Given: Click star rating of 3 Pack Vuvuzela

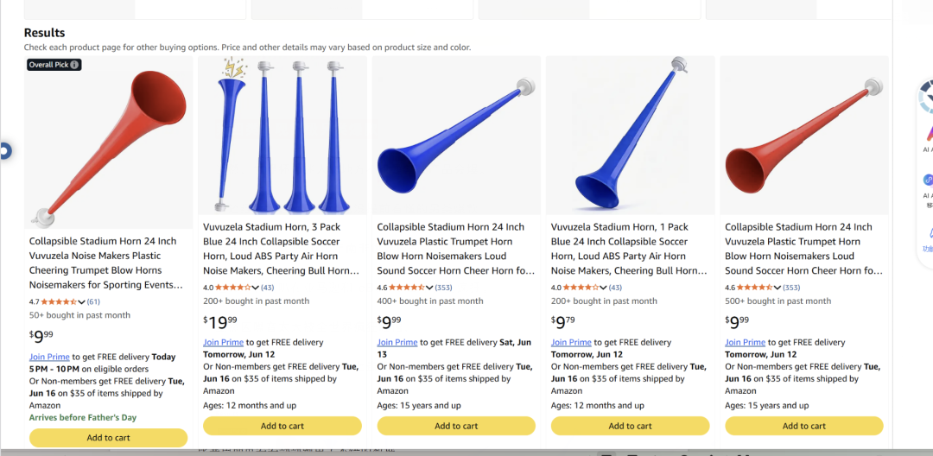Looking at the screenshot, I should coord(232,288).
